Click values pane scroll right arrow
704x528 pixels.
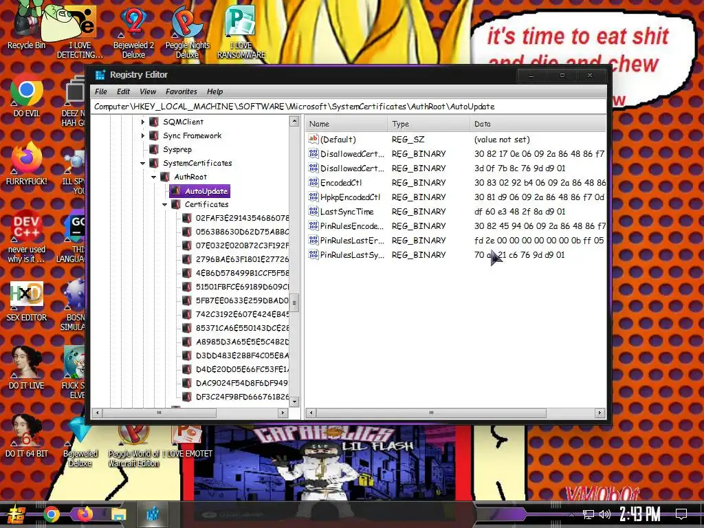[599, 412]
